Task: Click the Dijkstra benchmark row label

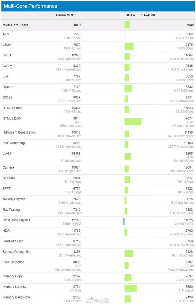Action: (8, 87)
